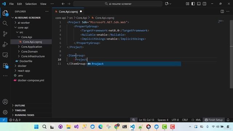
Task: Go back with the navigation arrow
Action: pos(63,4)
